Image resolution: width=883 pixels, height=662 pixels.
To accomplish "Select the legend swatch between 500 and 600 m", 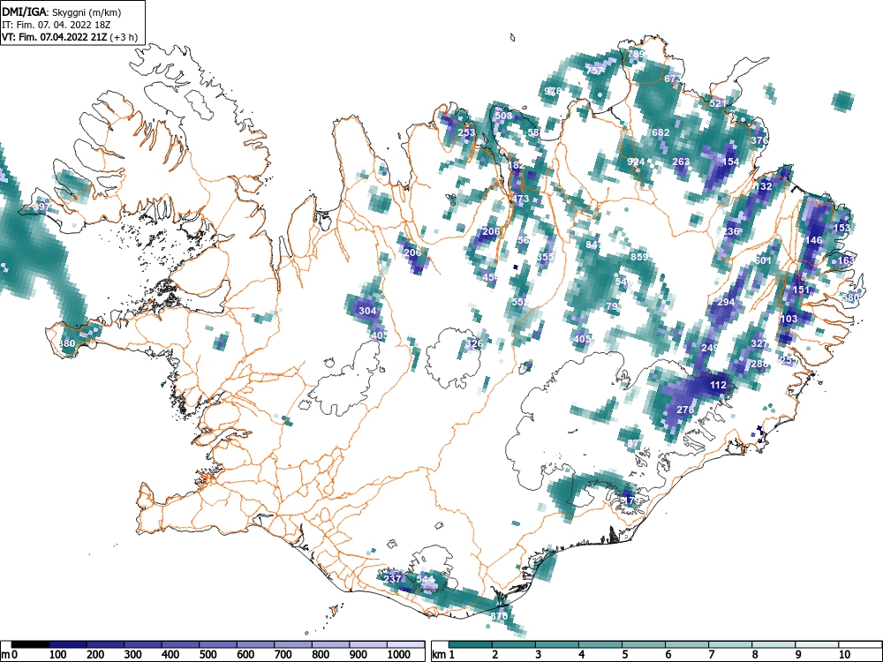I will coord(218,644).
